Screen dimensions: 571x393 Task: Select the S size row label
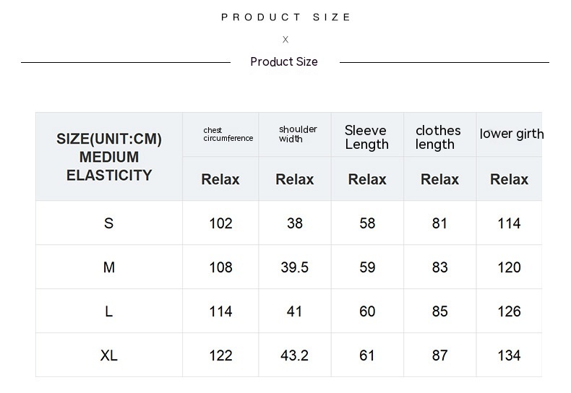(109, 223)
